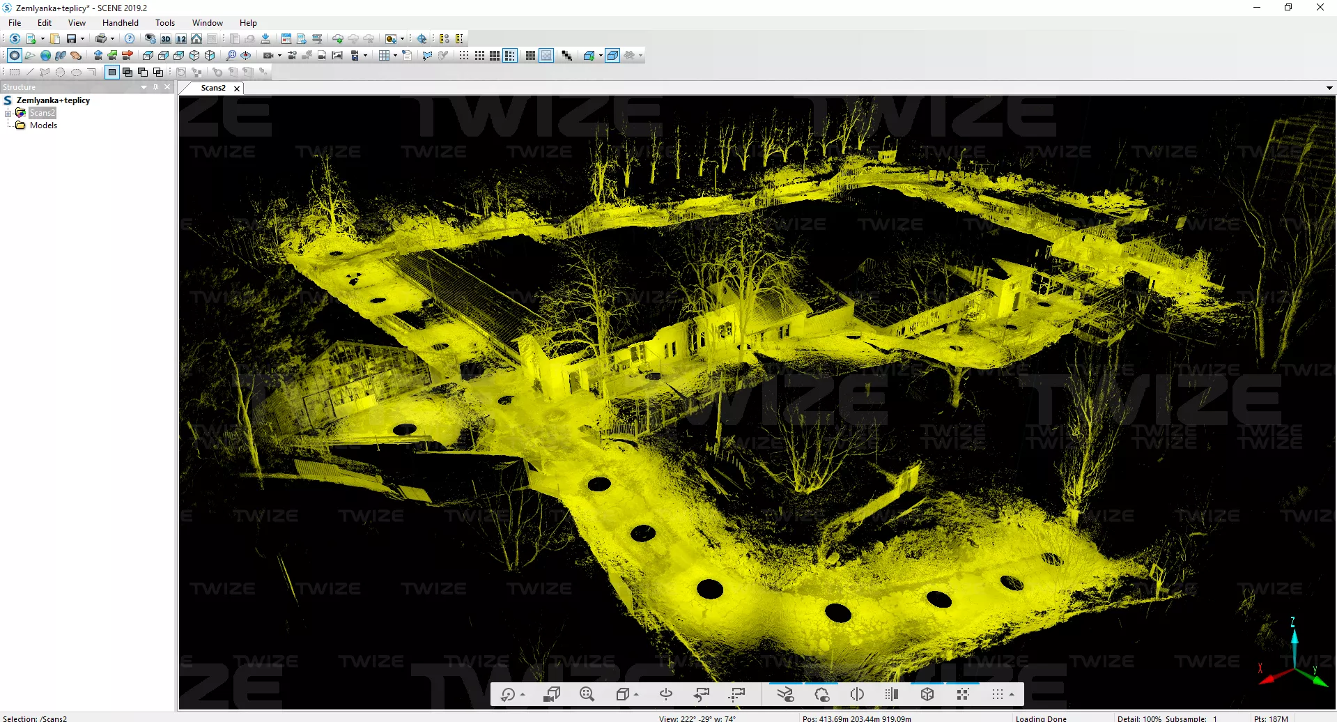Toggle the clipping box cube in bottom toolbar

(x=927, y=694)
